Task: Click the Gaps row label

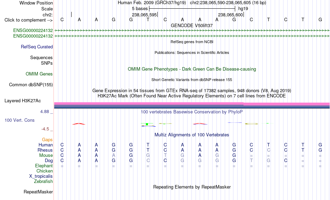Action: 47,139
